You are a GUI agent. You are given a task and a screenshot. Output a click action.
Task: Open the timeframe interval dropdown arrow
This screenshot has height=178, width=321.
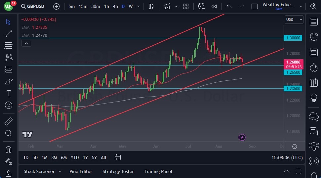pos(138,6)
